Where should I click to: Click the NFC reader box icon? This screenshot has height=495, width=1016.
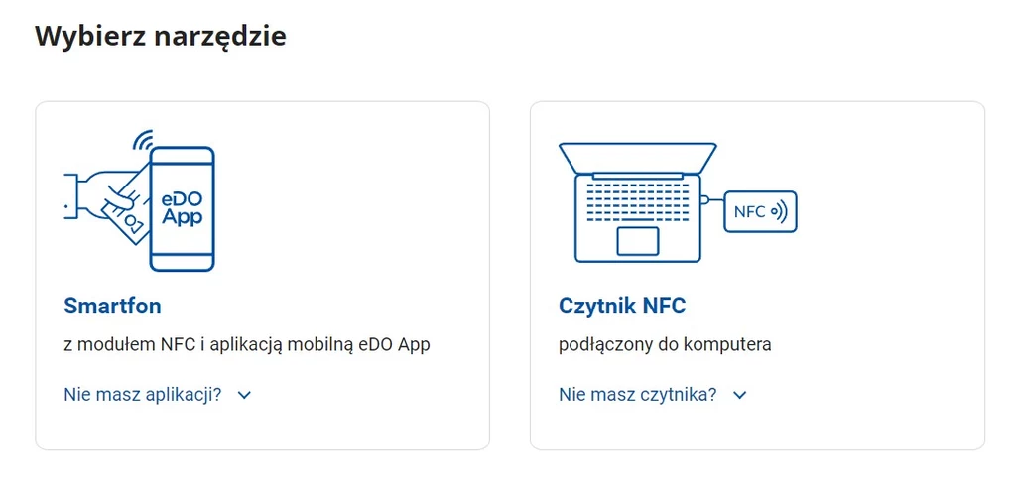coord(760,212)
